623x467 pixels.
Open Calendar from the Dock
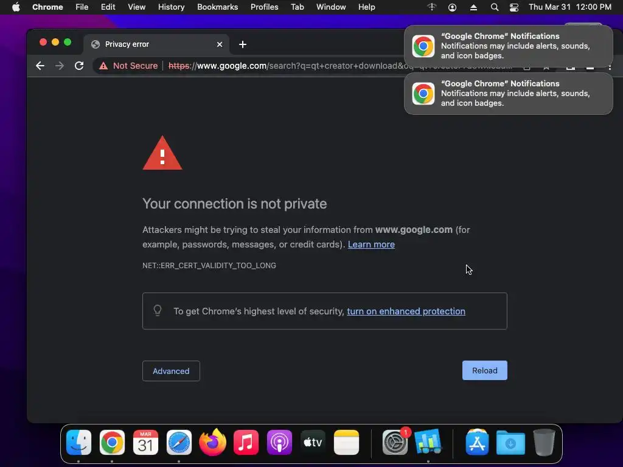[x=145, y=442]
